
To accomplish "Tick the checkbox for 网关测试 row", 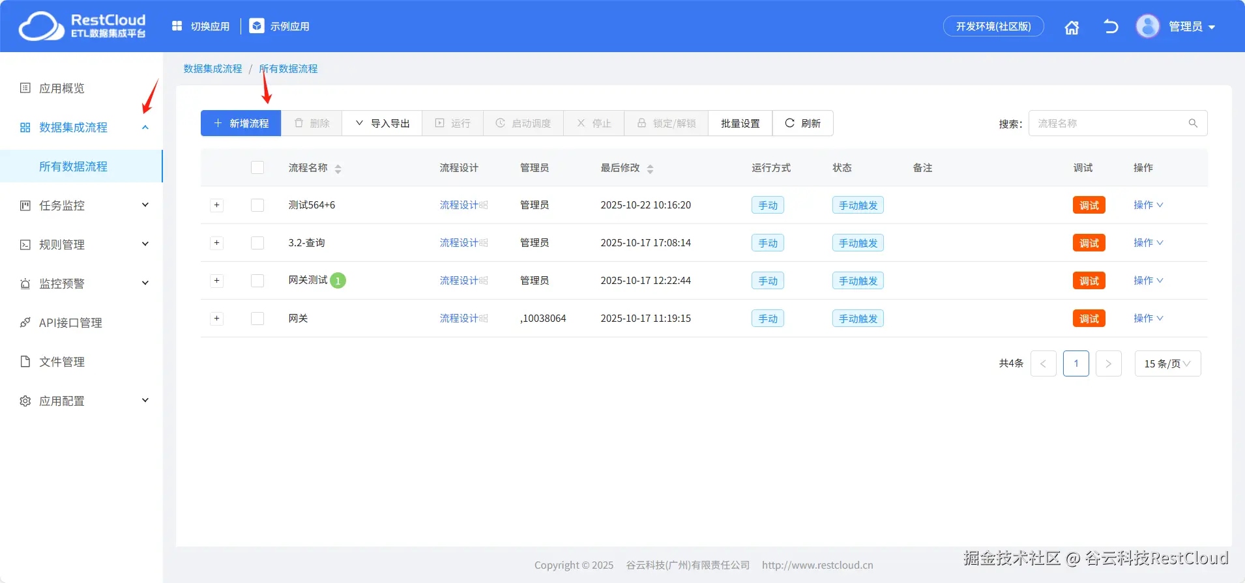I will tap(257, 281).
